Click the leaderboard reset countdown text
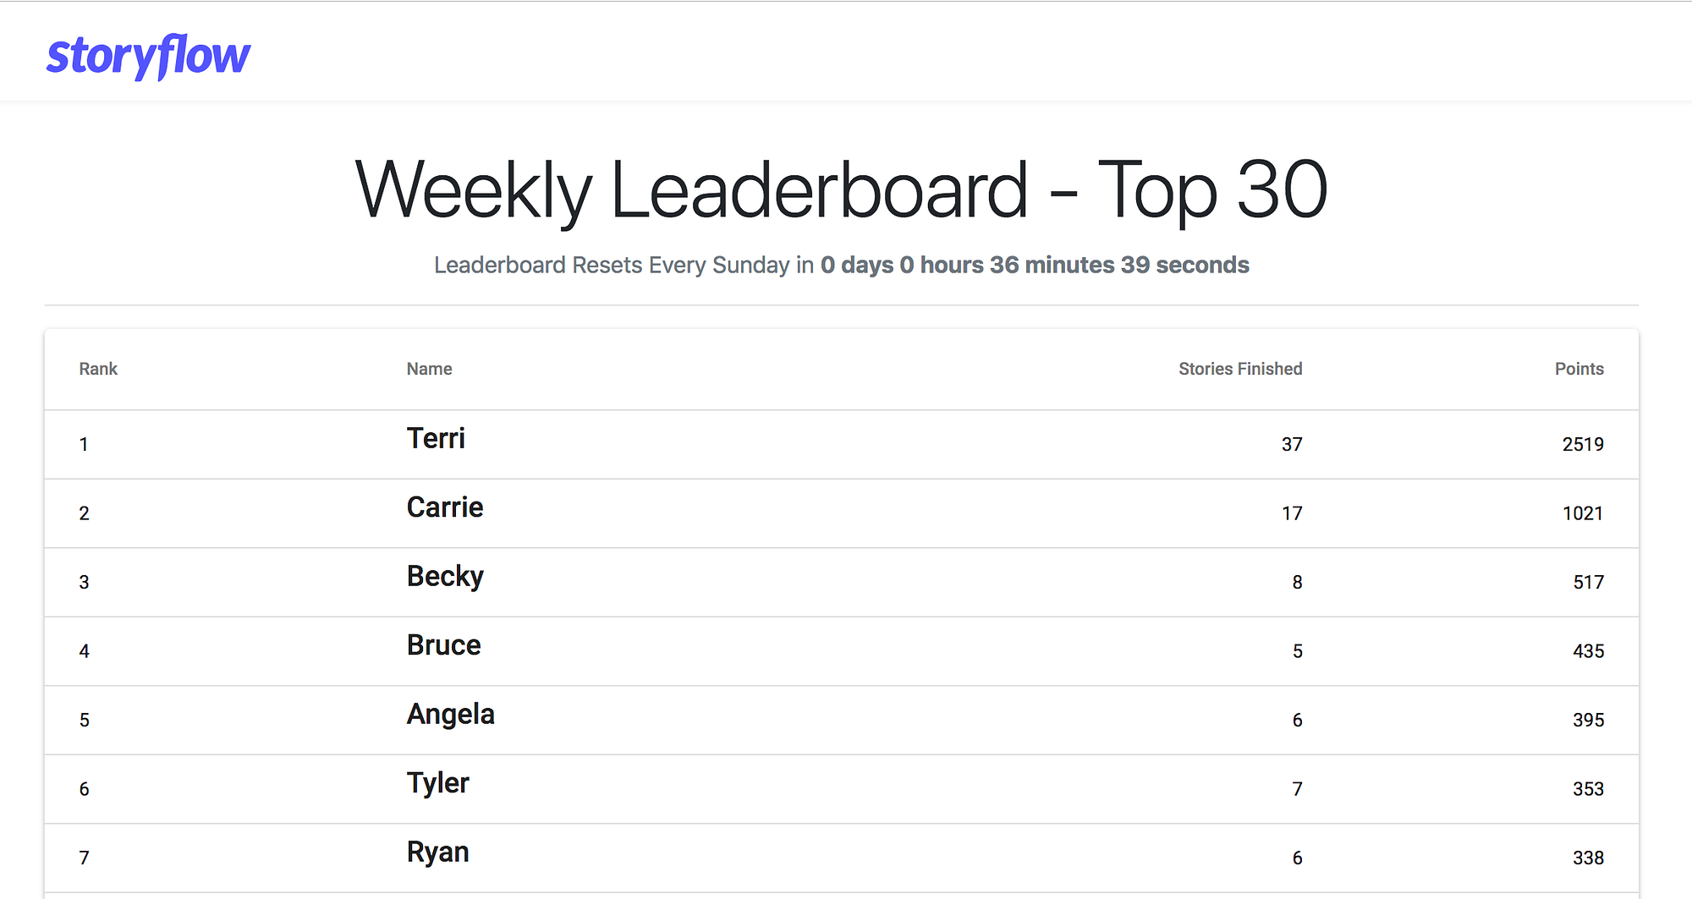1692x899 pixels. coord(841,265)
